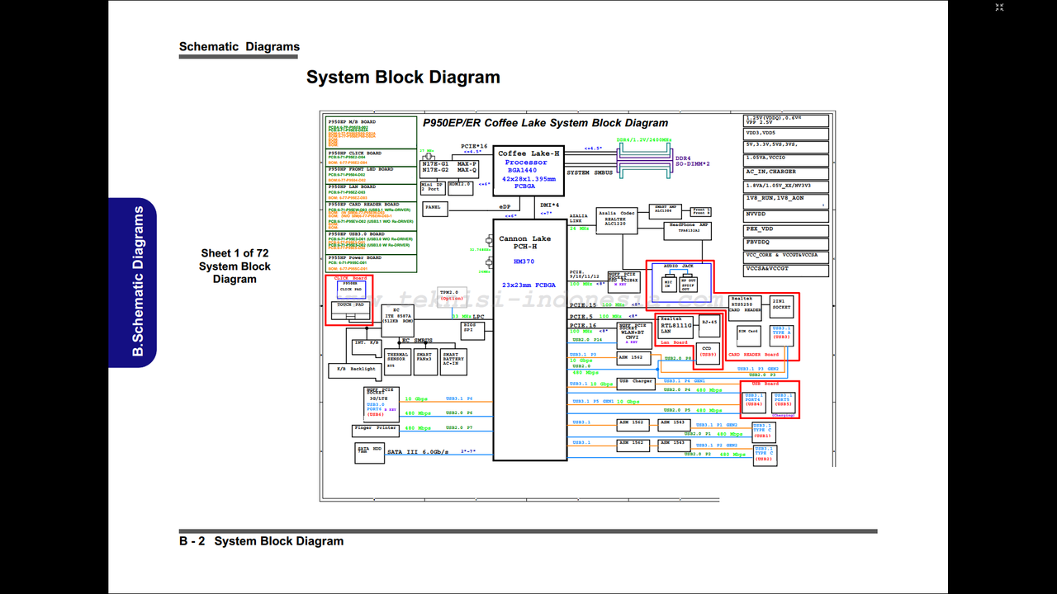Screen dimensions: 1057x594
Task: Click the 'USB3.1 PORT5 (USB5)' box
Action: [784, 401]
